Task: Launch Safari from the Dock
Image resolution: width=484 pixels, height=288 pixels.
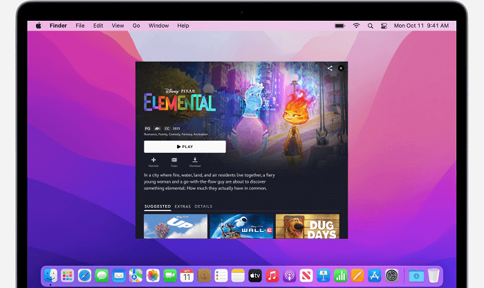Action: tap(84, 276)
